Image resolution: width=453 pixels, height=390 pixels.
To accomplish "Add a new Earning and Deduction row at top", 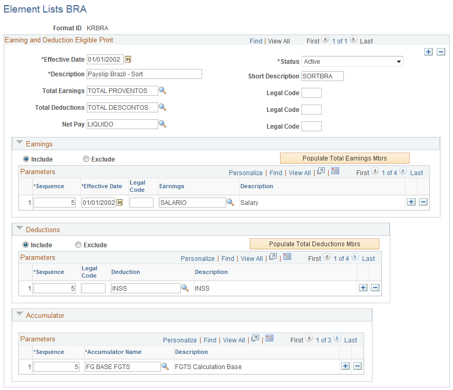I will tap(428, 52).
